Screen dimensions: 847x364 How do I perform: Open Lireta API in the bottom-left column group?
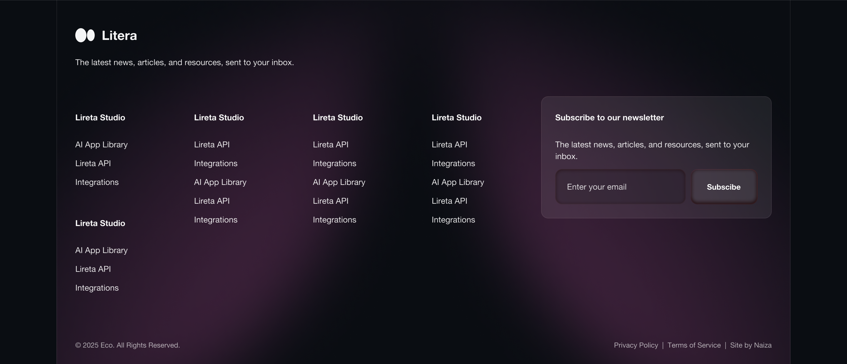tap(93, 269)
